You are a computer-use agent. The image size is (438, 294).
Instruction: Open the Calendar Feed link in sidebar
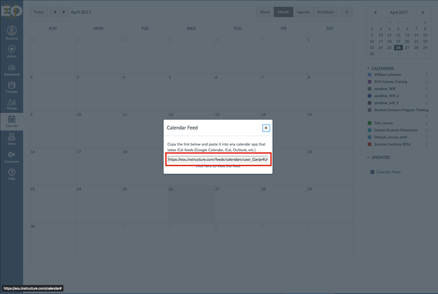[x=385, y=172]
